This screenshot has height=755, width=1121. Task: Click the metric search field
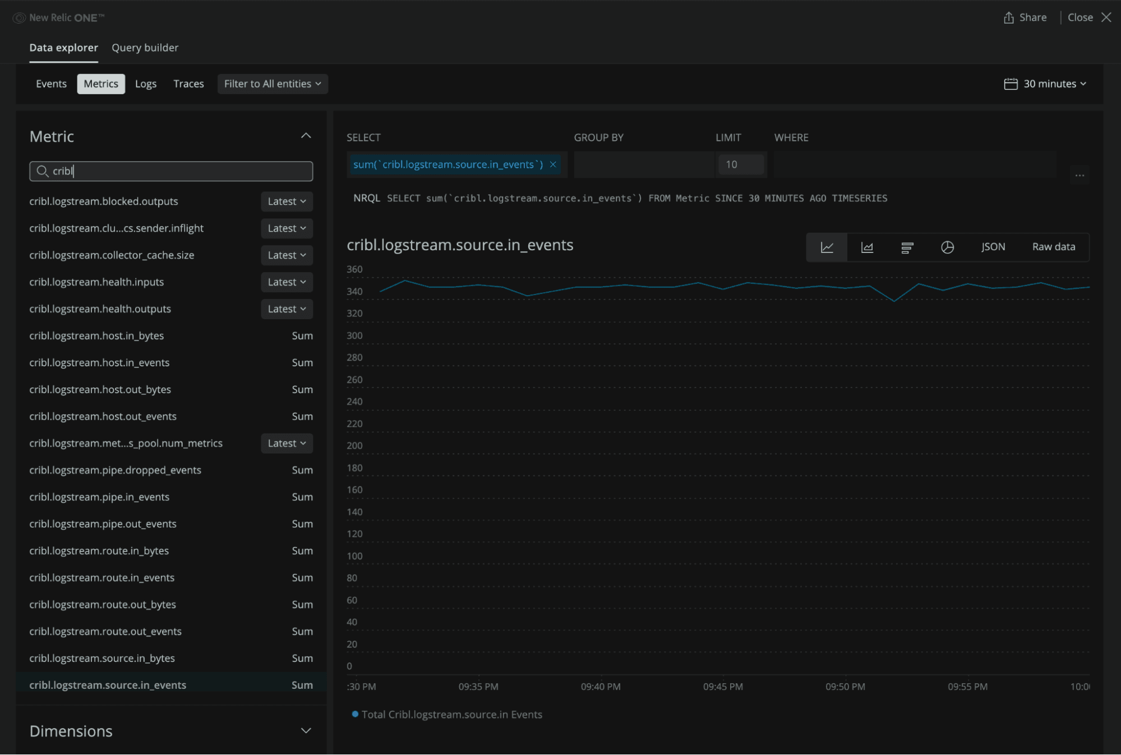click(x=171, y=171)
